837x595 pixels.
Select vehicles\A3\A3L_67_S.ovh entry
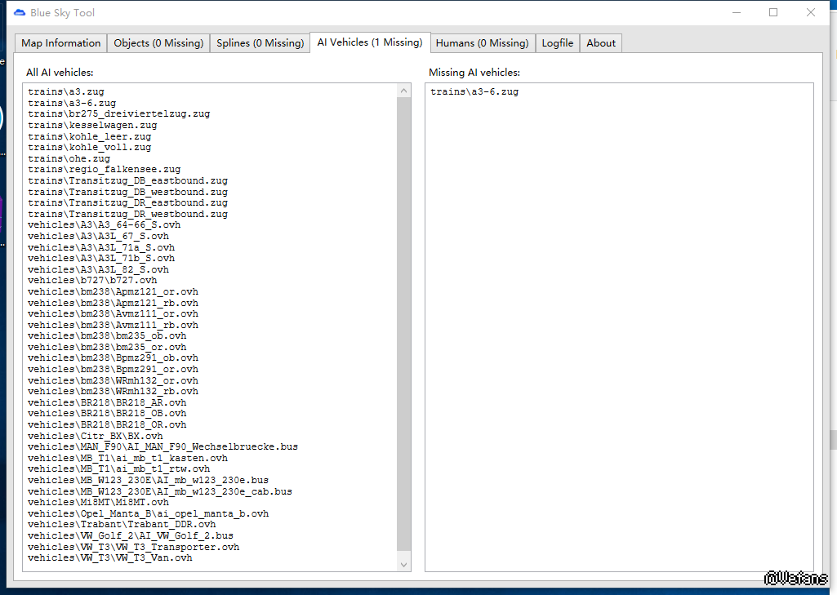[x=98, y=236]
